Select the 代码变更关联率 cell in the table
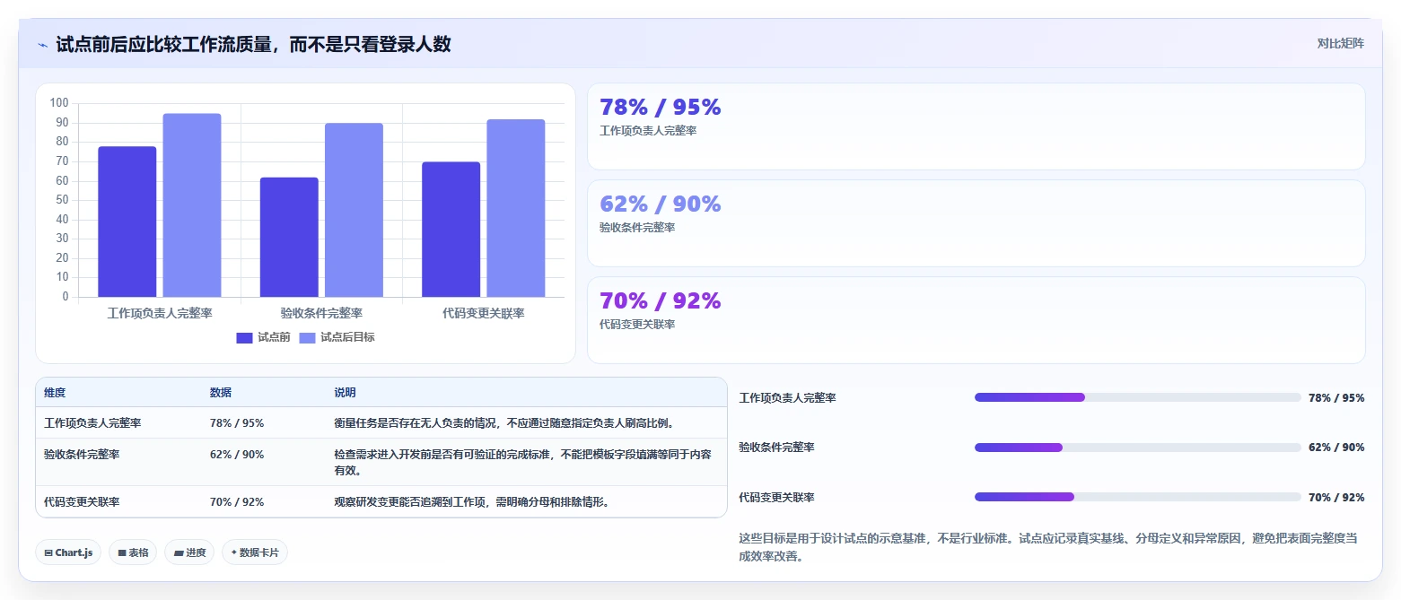The height and width of the screenshot is (600, 1401). click(x=82, y=502)
